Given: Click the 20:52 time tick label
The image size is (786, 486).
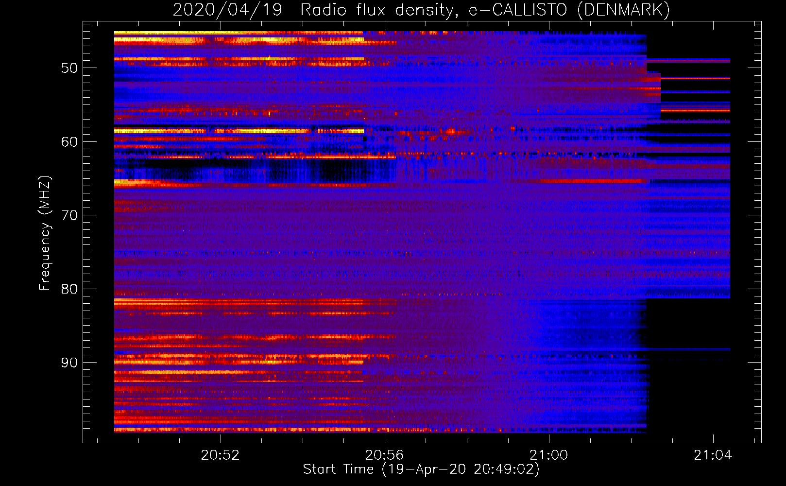Looking at the screenshot, I should (x=221, y=455).
